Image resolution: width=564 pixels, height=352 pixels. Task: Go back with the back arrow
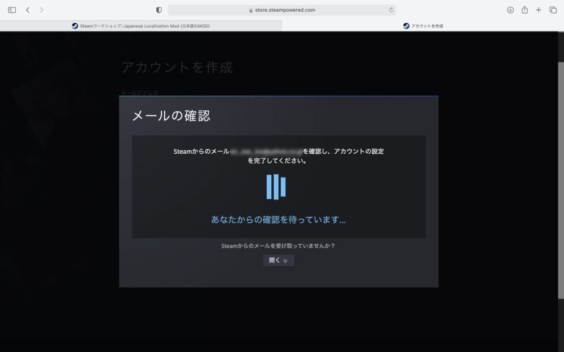pyautogui.click(x=28, y=10)
